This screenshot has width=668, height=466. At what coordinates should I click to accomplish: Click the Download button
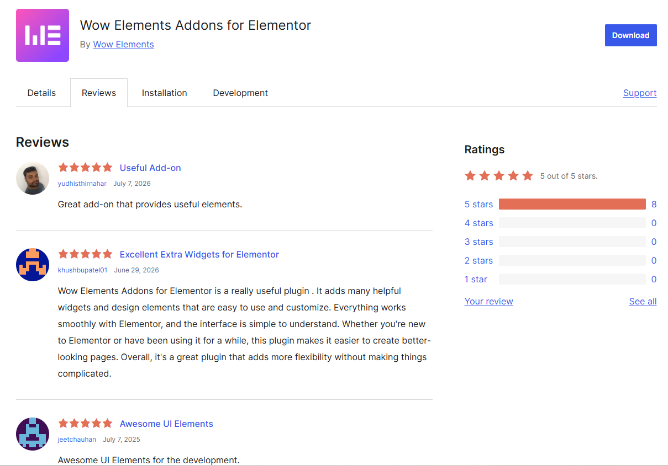point(630,35)
